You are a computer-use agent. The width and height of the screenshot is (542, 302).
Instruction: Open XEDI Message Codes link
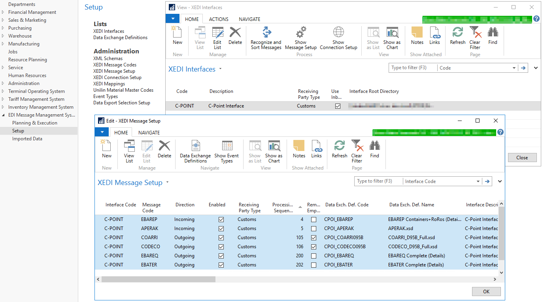(x=115, y=65)
